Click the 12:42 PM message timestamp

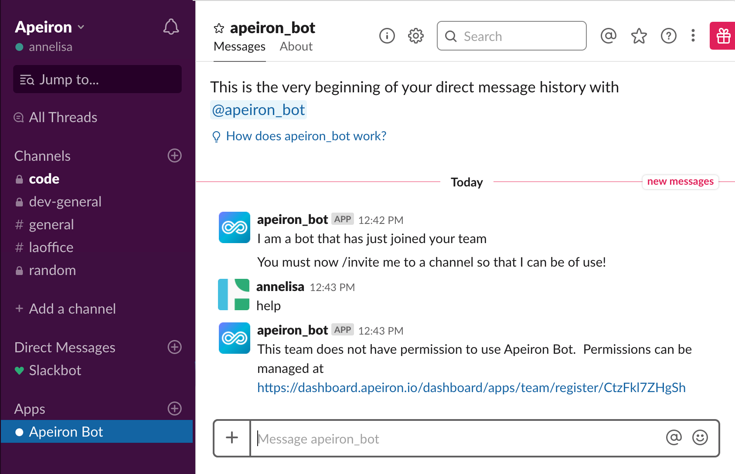pyautogui.click(x=381, y=220)
